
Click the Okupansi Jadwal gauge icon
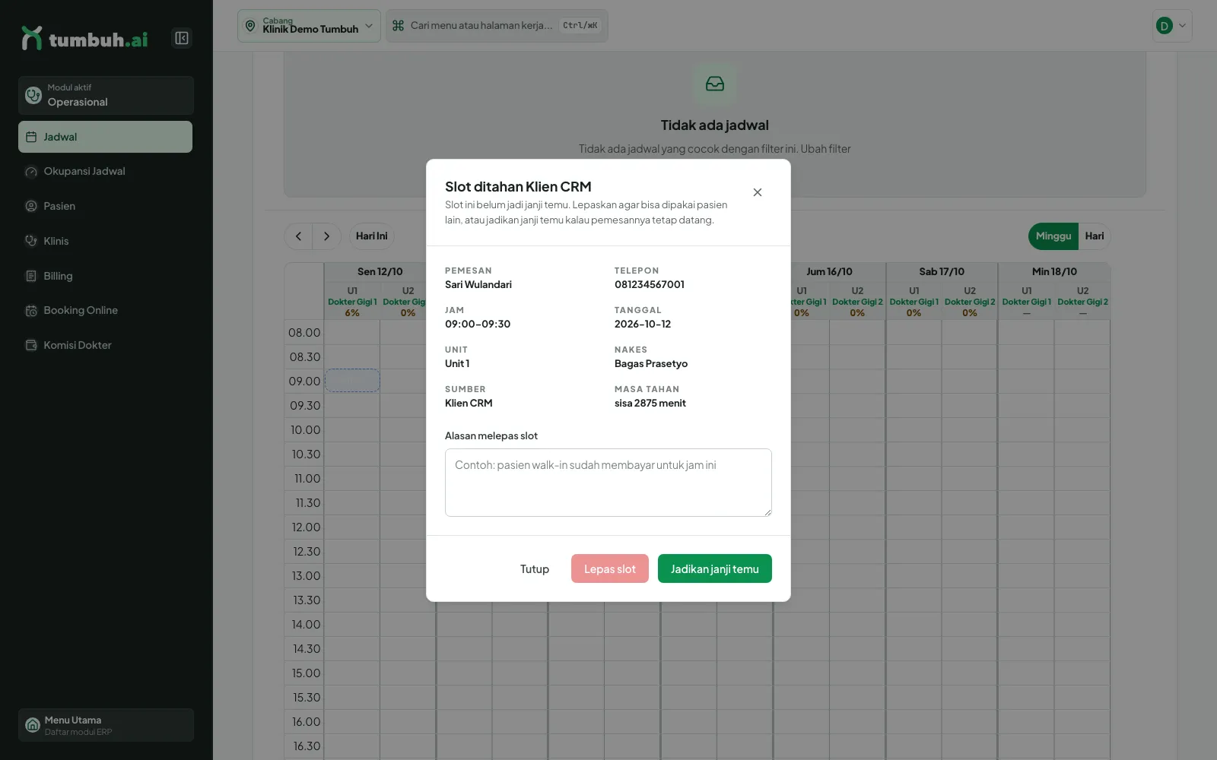31,172
